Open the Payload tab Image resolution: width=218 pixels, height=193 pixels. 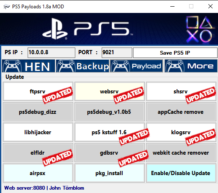click(136, 66)
